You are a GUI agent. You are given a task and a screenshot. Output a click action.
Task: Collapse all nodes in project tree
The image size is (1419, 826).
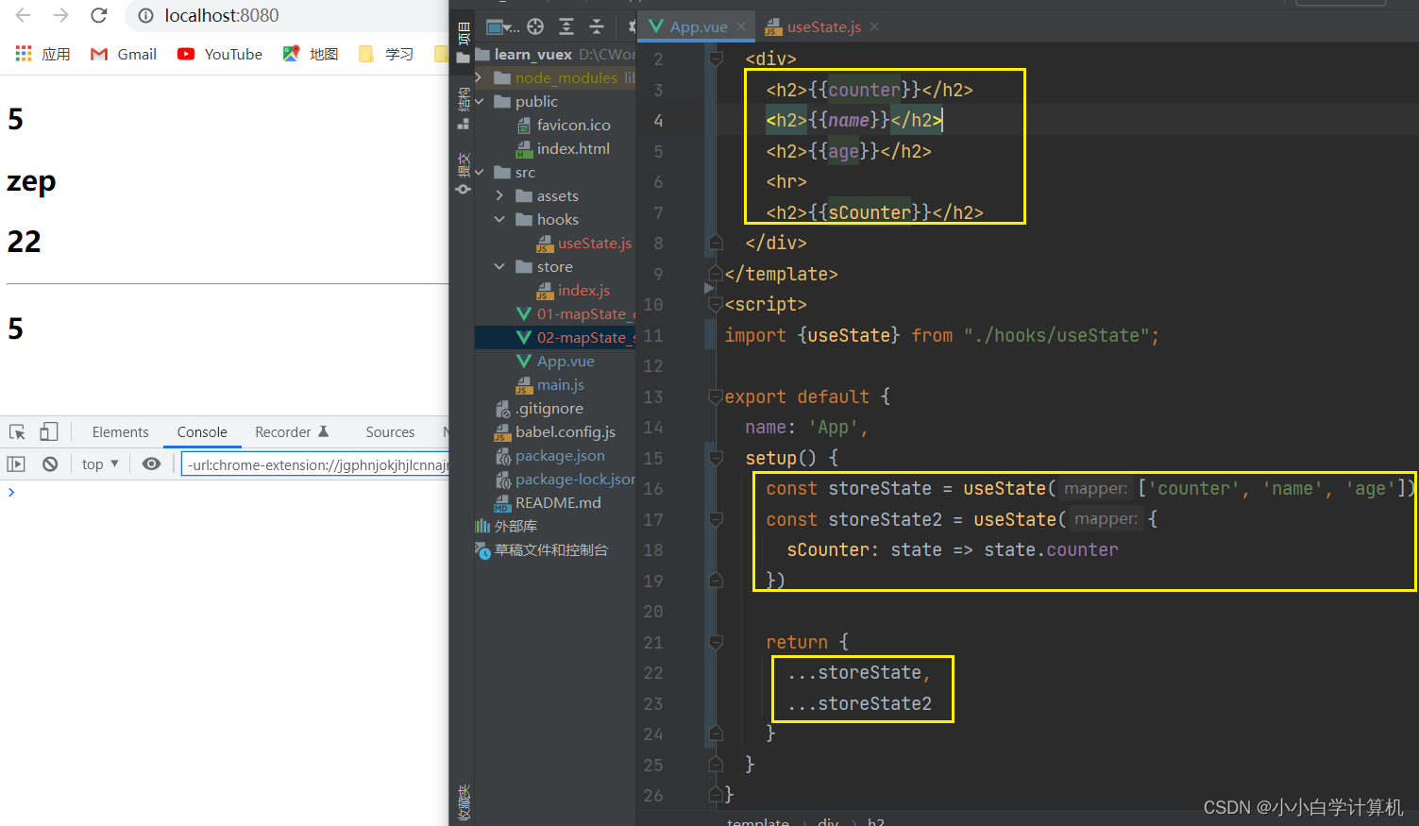[597, 26]
